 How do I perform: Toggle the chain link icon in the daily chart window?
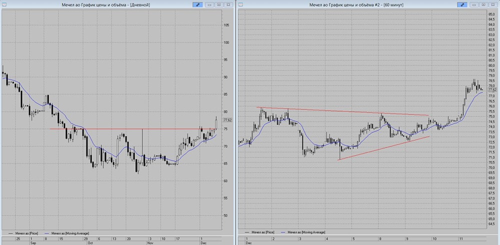point(197,4)
